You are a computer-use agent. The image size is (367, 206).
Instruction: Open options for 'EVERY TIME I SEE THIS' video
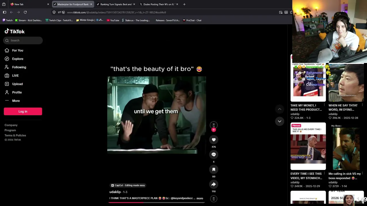coord(324,174)
